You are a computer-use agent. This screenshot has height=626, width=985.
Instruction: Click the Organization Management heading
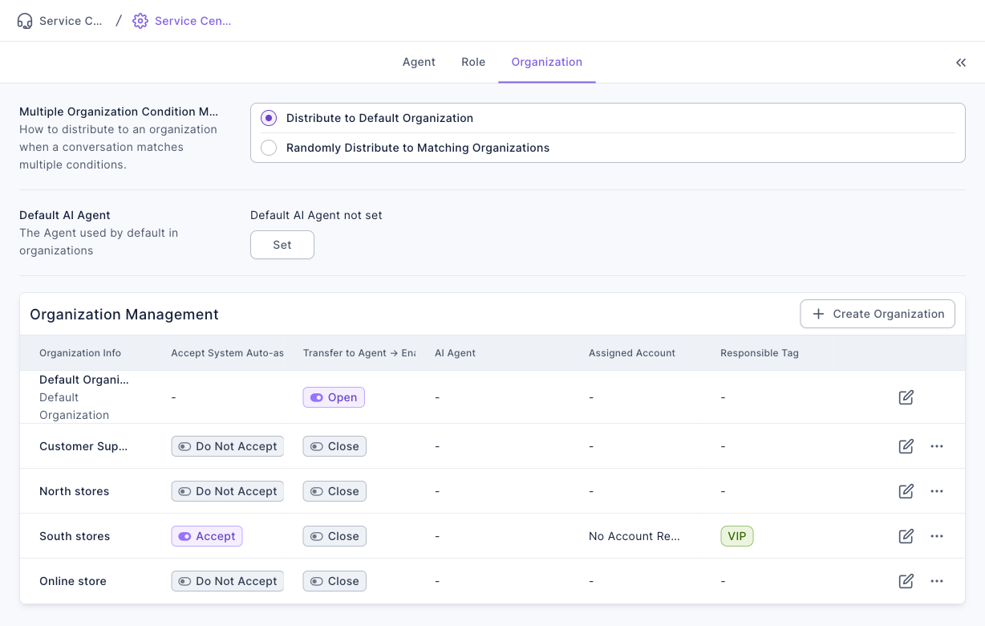pos(124,315)
